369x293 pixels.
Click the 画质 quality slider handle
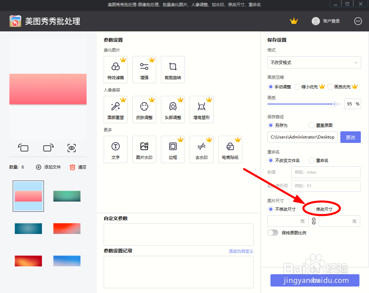point(335,104)
